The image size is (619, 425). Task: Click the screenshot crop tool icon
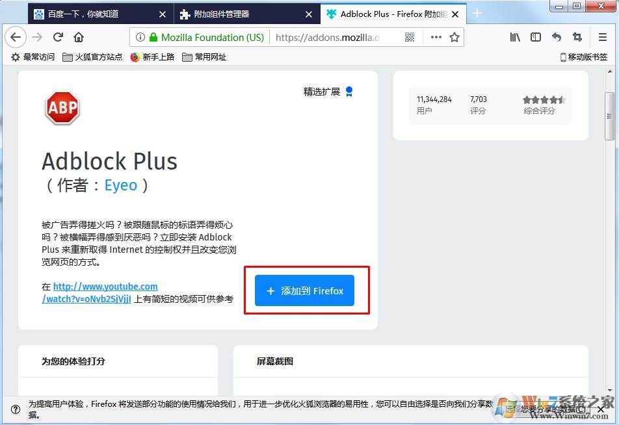(x=577, y=37)
